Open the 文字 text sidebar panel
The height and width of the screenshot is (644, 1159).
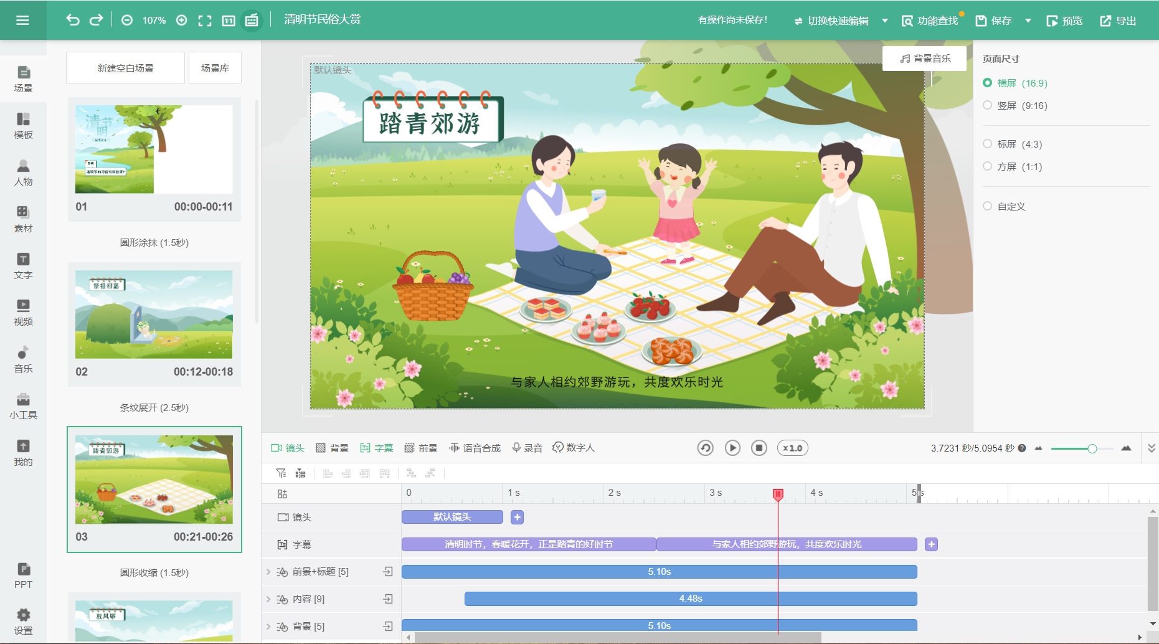[x=23, y=266]
